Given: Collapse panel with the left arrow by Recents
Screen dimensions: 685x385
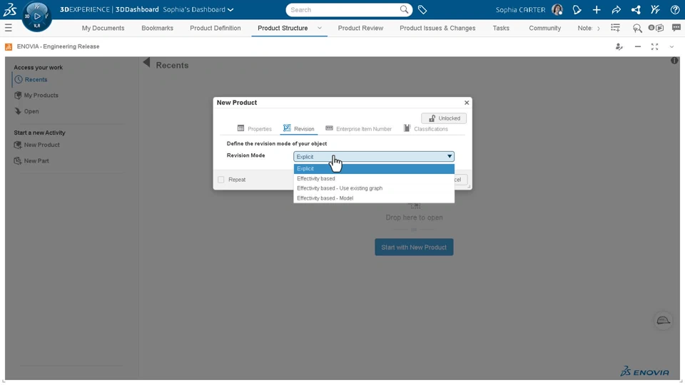Looking at the screenshot, I should [x=146, y=63].
